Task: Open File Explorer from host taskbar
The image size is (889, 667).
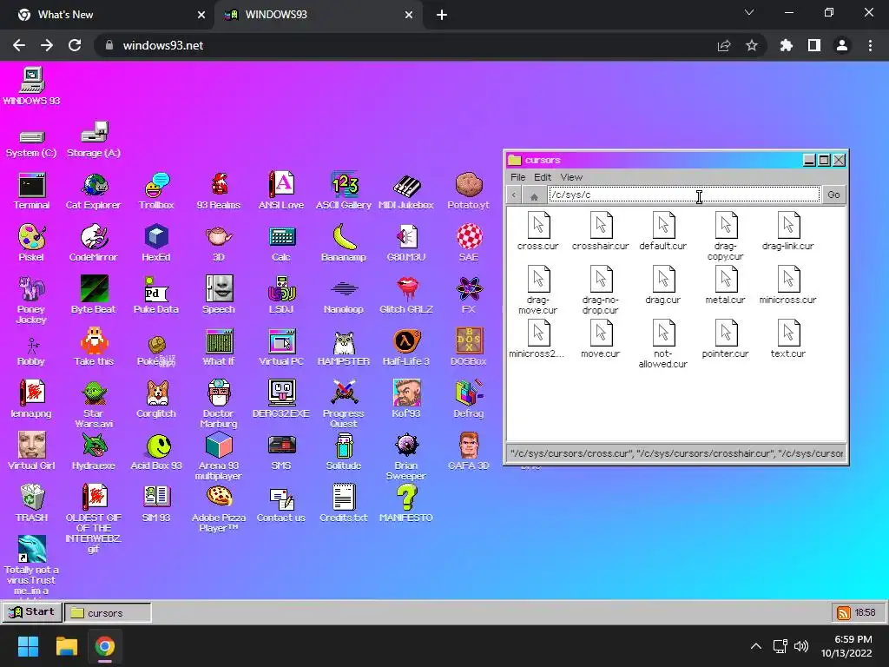Action: click(66, 646)
